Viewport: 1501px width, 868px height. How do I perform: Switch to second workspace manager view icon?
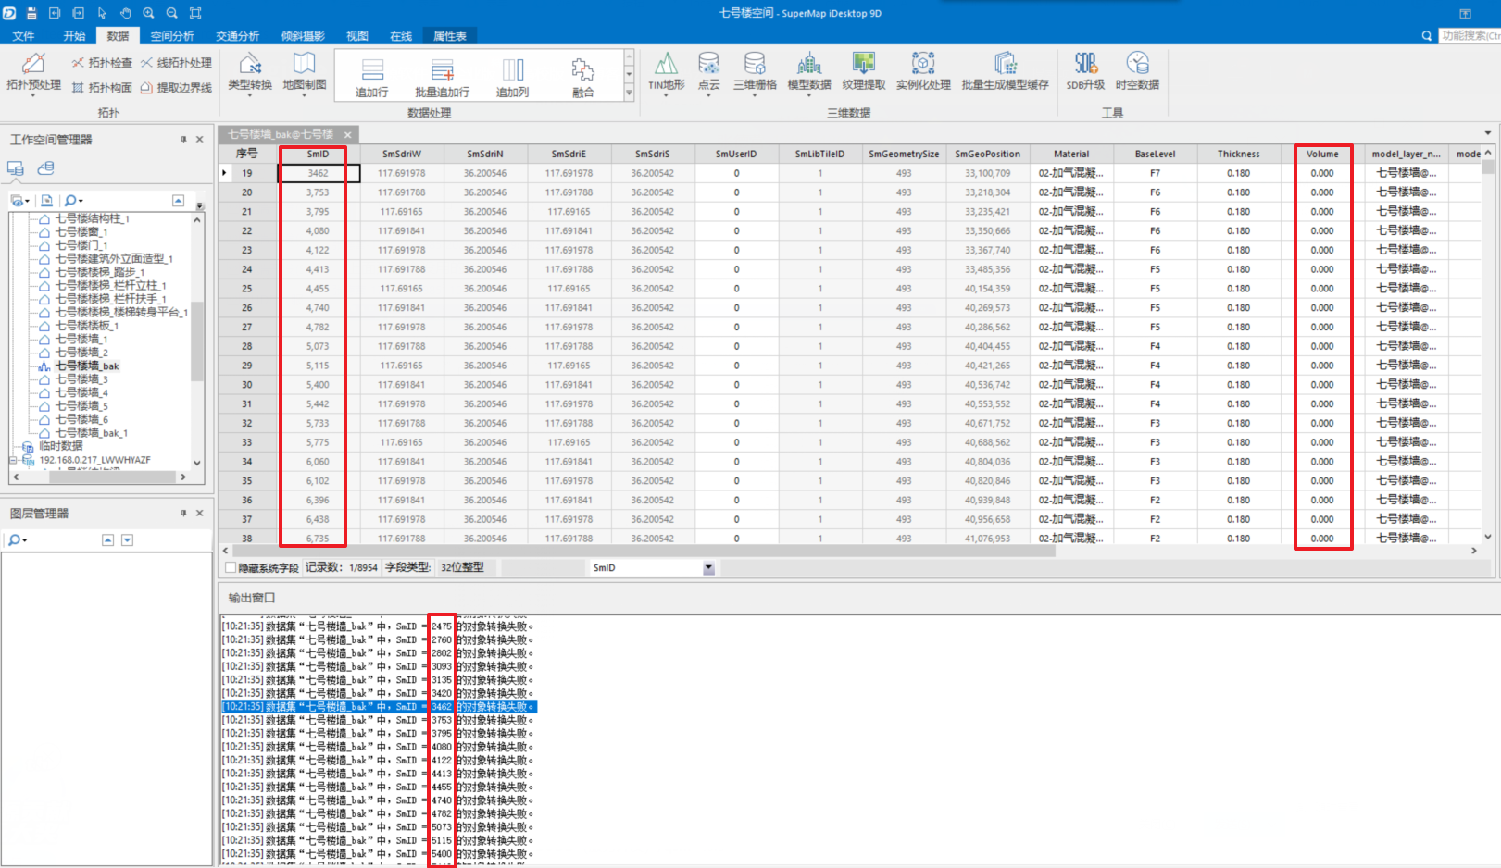(45, 168)
